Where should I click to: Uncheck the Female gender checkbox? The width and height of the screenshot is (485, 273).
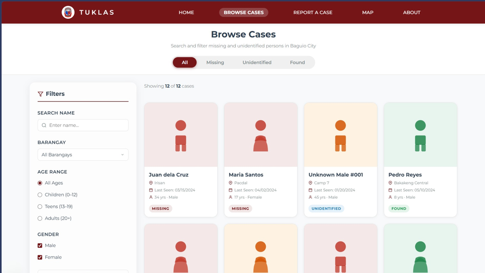point(40,257)
